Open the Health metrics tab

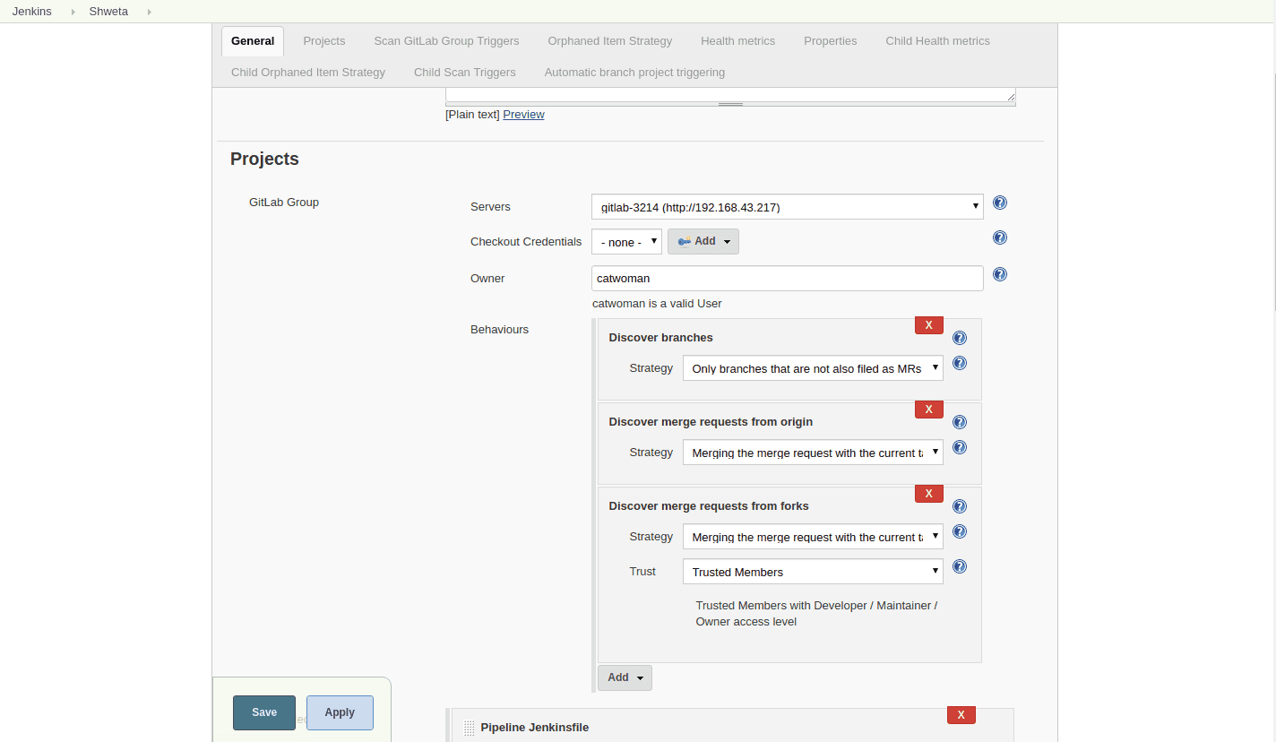pyautogui.click(x=737, y=40)
